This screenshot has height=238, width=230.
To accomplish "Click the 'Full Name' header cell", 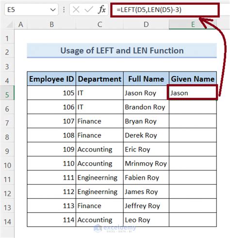I will point(146,79).
